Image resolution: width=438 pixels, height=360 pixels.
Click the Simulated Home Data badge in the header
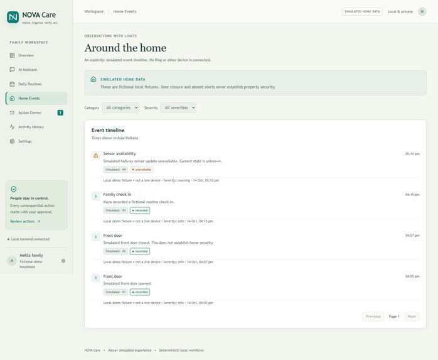[362, 11]
